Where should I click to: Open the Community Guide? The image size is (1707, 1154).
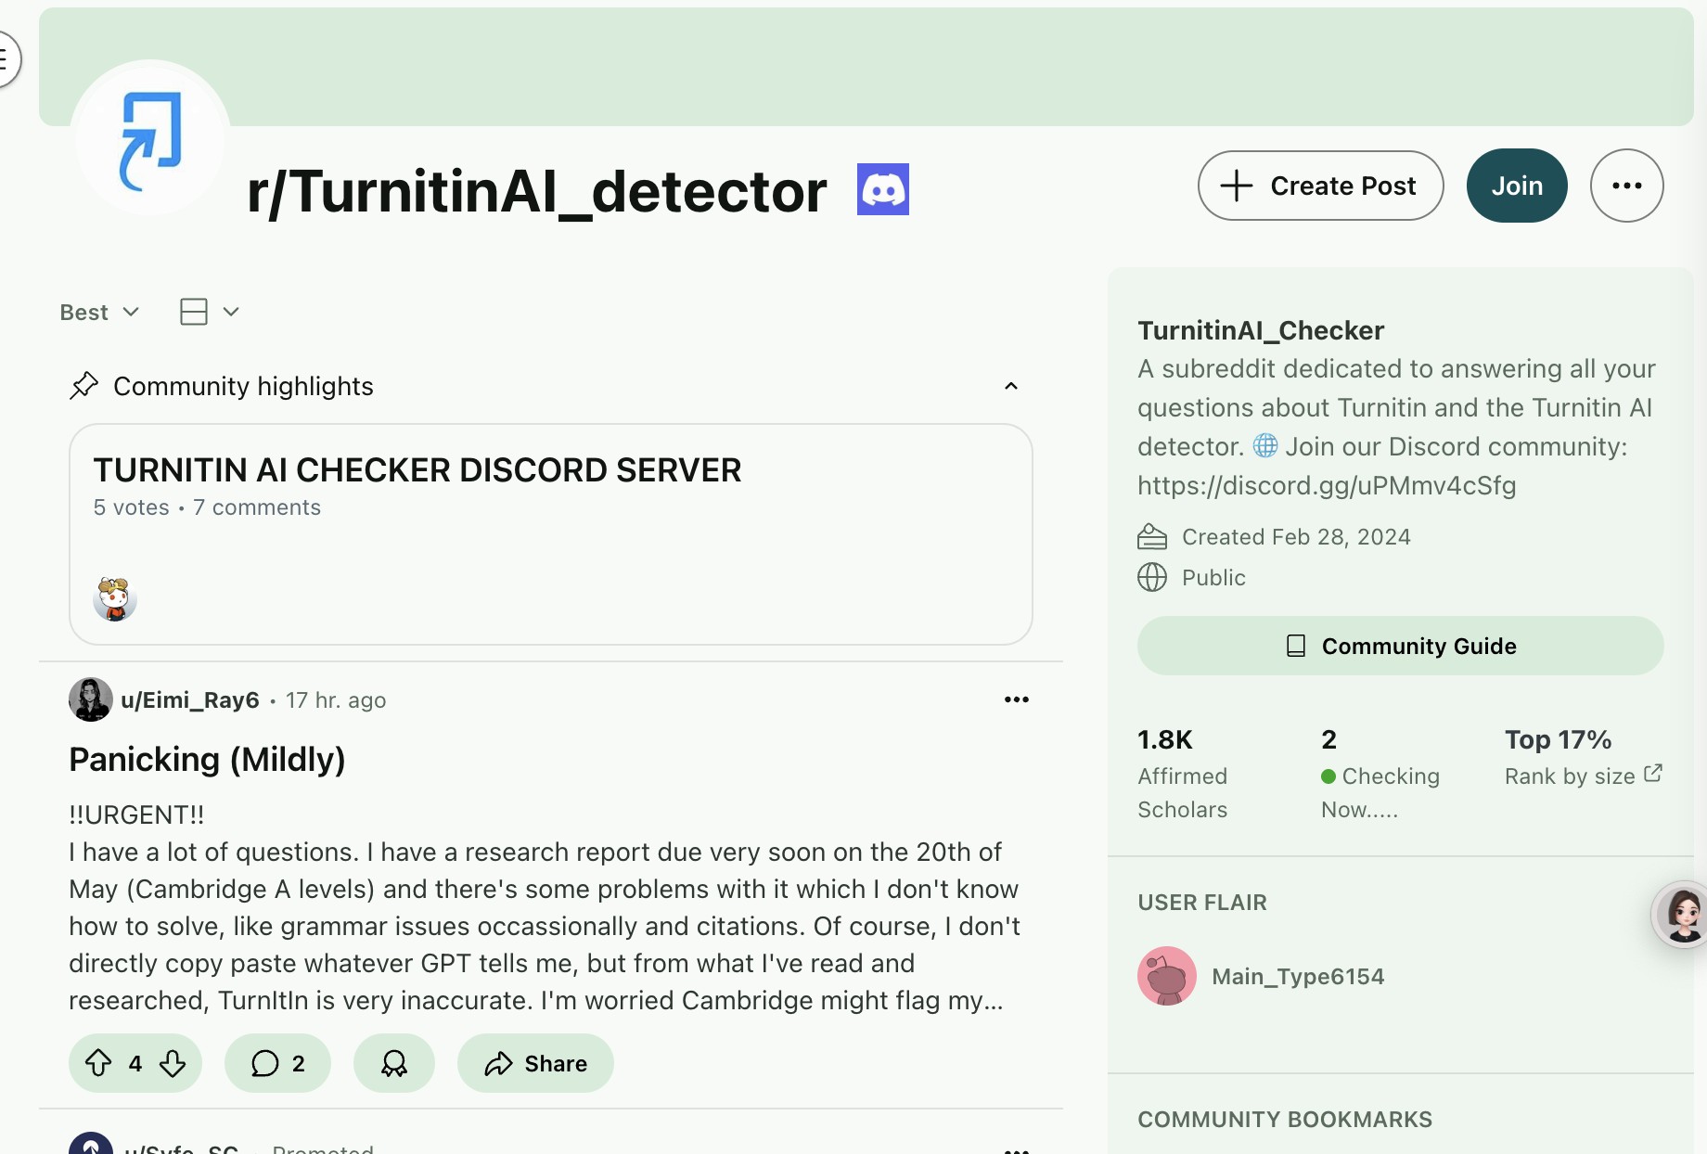(x=1400, y=646)
